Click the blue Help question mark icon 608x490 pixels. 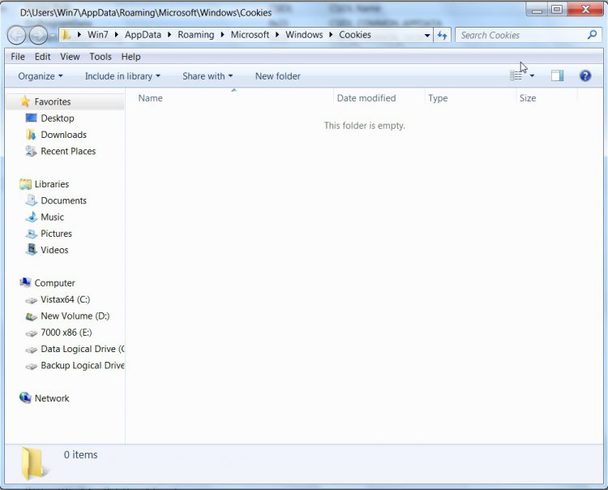(x=585, y=75)
